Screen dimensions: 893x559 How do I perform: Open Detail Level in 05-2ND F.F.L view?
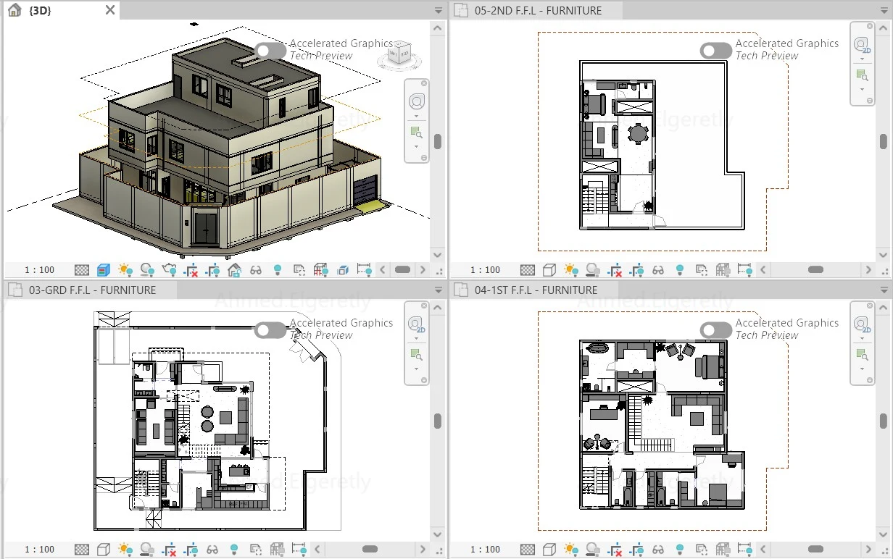[x=528, y=270]
